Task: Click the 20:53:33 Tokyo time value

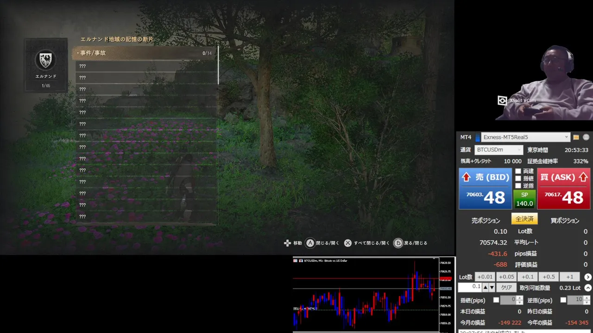Action: [x=576, y=150]
